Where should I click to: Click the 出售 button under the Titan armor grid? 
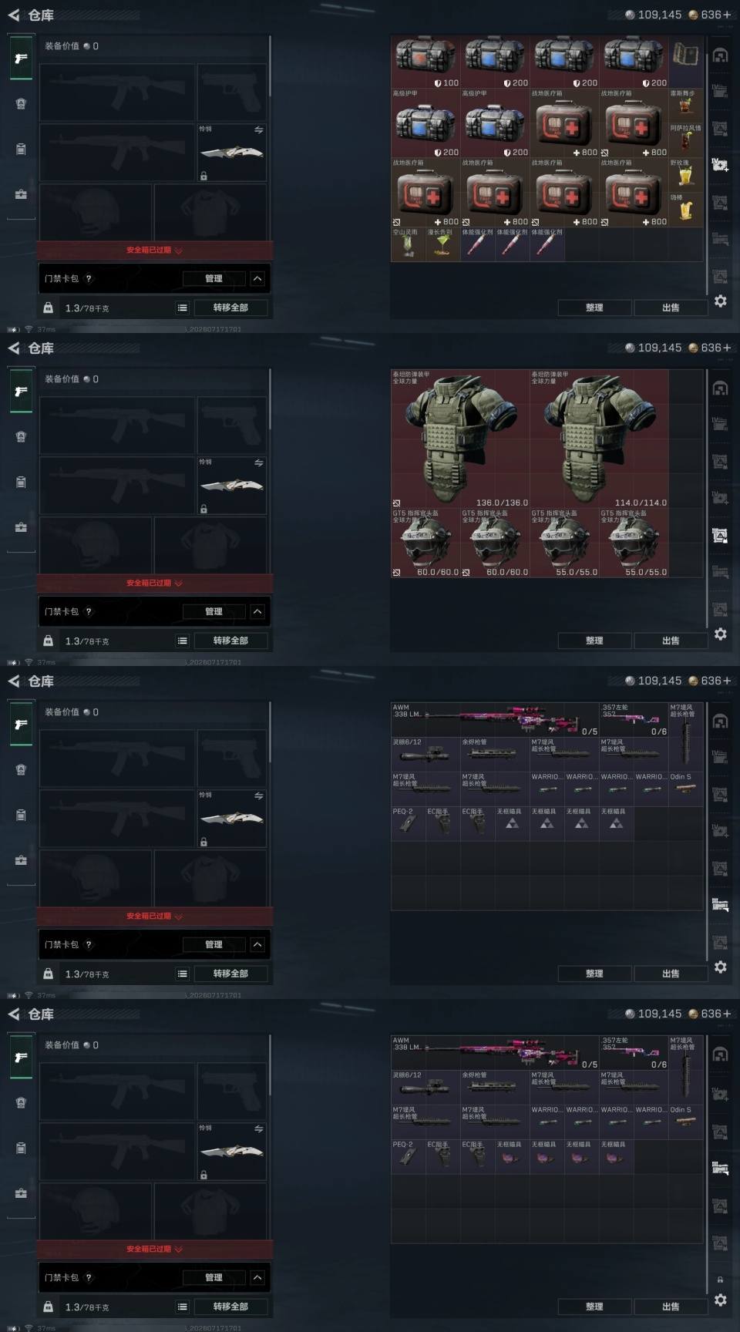click(x=671, y=641)
